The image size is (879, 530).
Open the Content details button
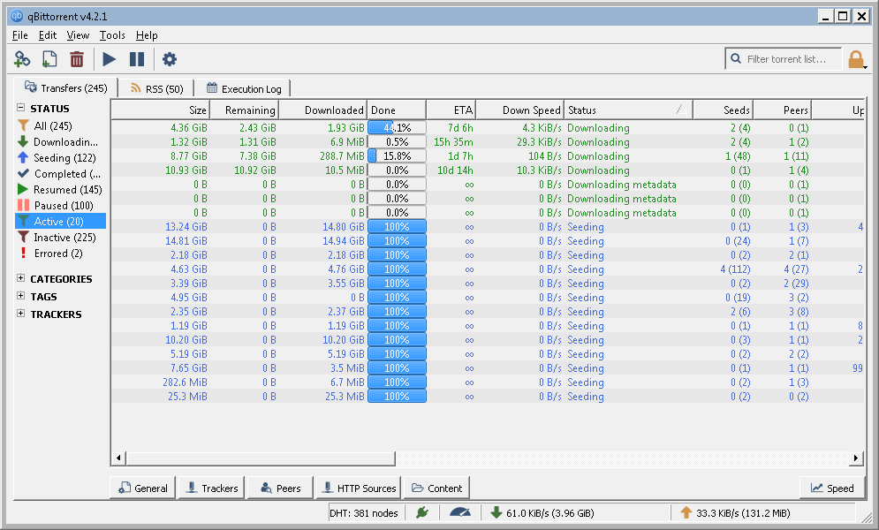coord(436,488)
